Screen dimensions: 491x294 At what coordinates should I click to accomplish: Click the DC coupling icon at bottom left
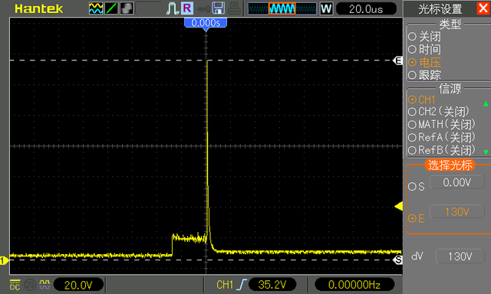point(15,285)
